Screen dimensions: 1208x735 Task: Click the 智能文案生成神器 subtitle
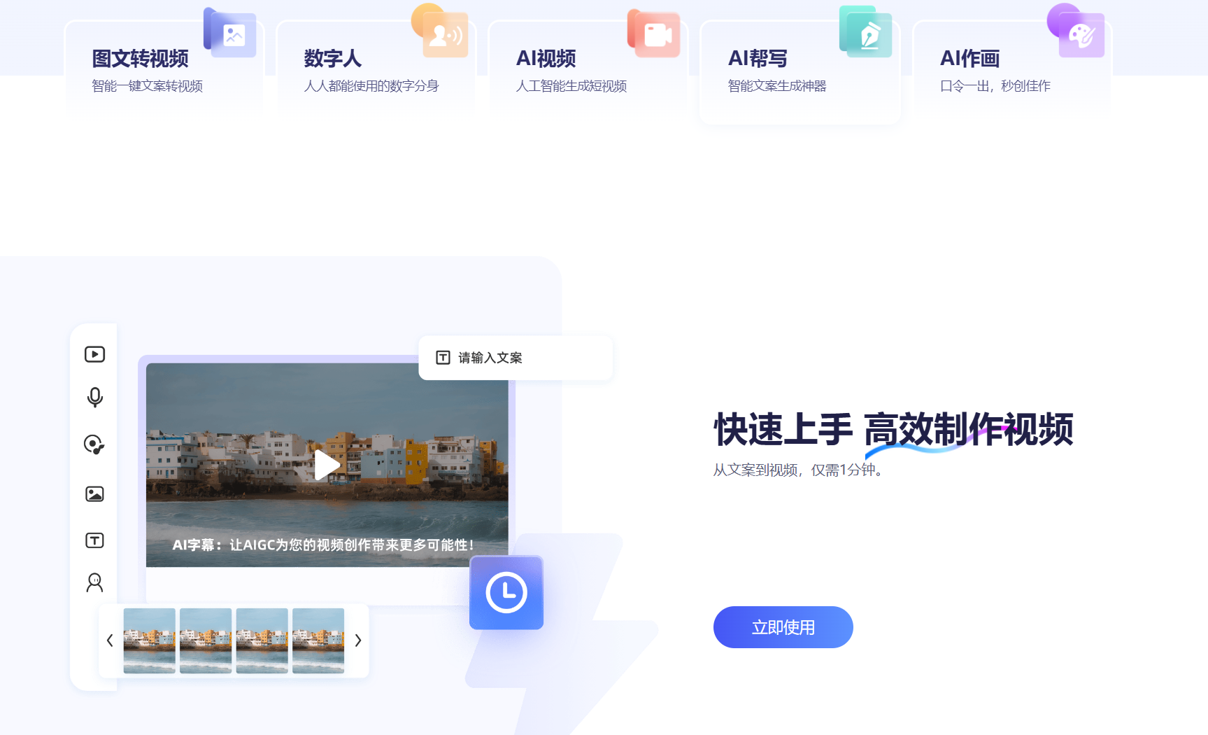pyautogui.click(x=777, y=86)
